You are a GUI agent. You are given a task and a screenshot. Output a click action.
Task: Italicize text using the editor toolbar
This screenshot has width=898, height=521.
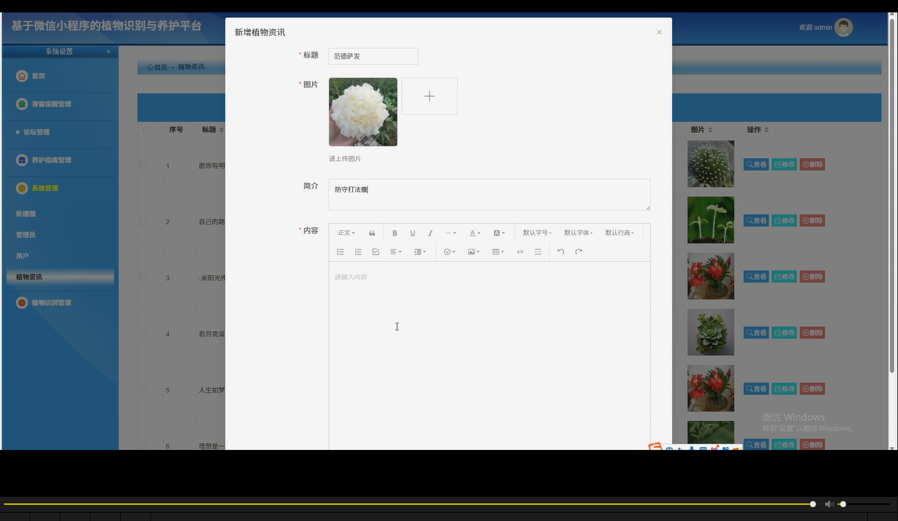430,233
